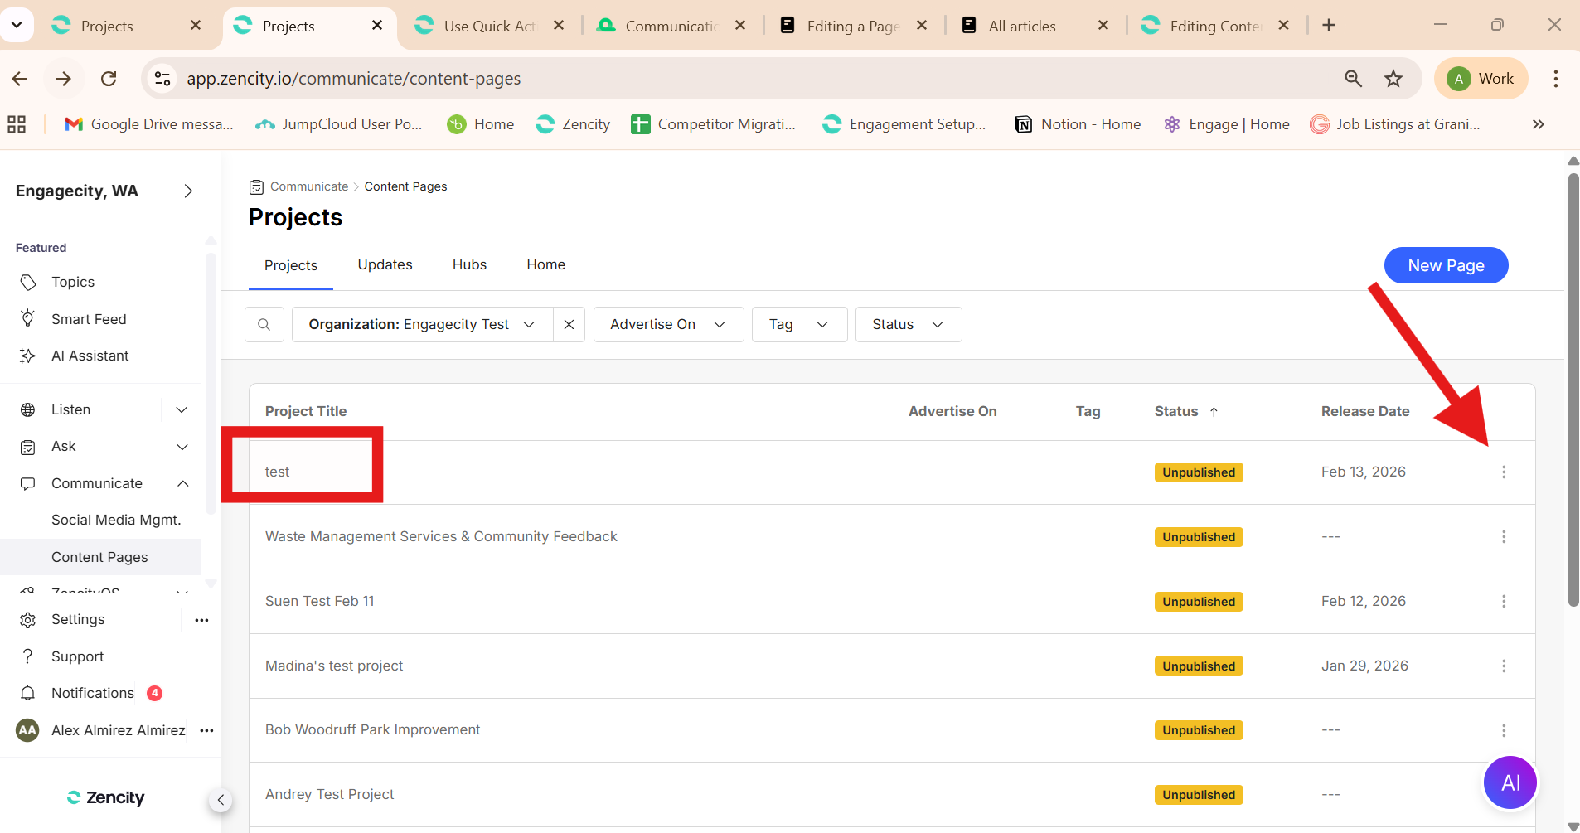Image resolution: width=1580 pixels, height=833 pixels.
Task: Switch to the Hubs tab
Action: click(x=469, y=264)
